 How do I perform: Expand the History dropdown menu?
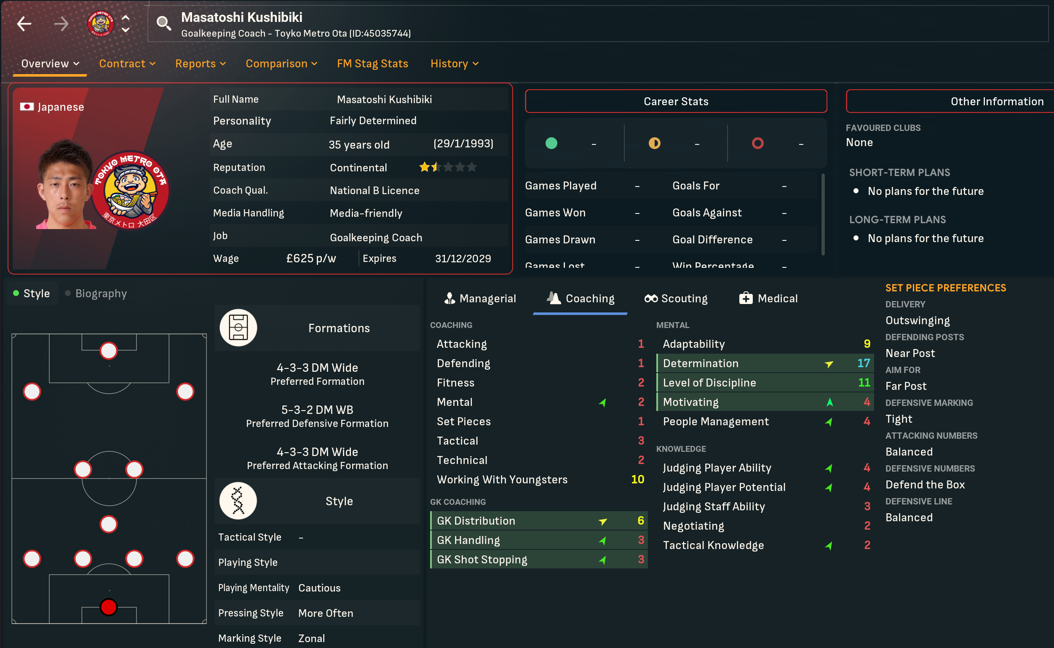tap(454, 64)
